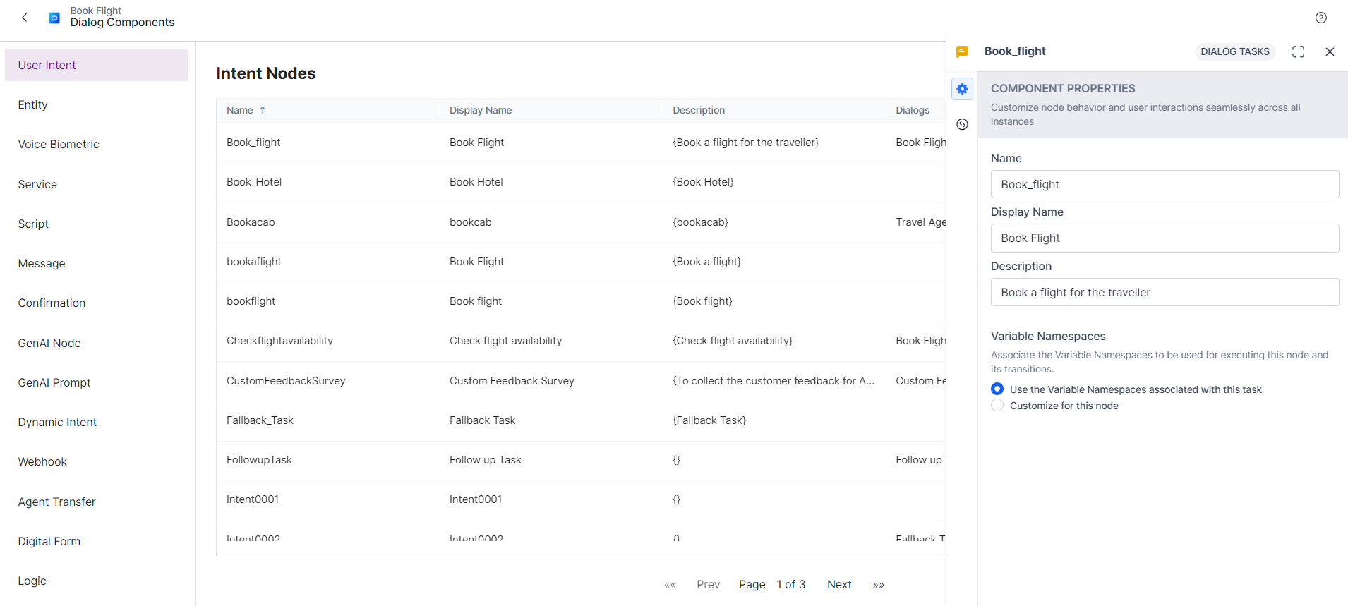Open the Checkflightavailability intent row
Image resolution: width=1348 pixels, height=606 pixels.
279,341
